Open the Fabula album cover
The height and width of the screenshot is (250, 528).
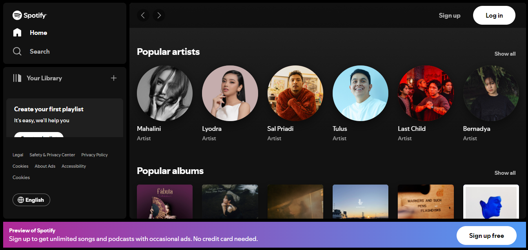coord(165,201)
